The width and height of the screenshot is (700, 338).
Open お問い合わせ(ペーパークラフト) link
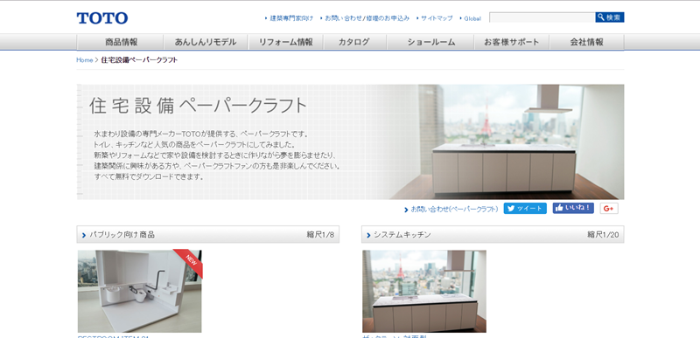(x=454, y=209)
